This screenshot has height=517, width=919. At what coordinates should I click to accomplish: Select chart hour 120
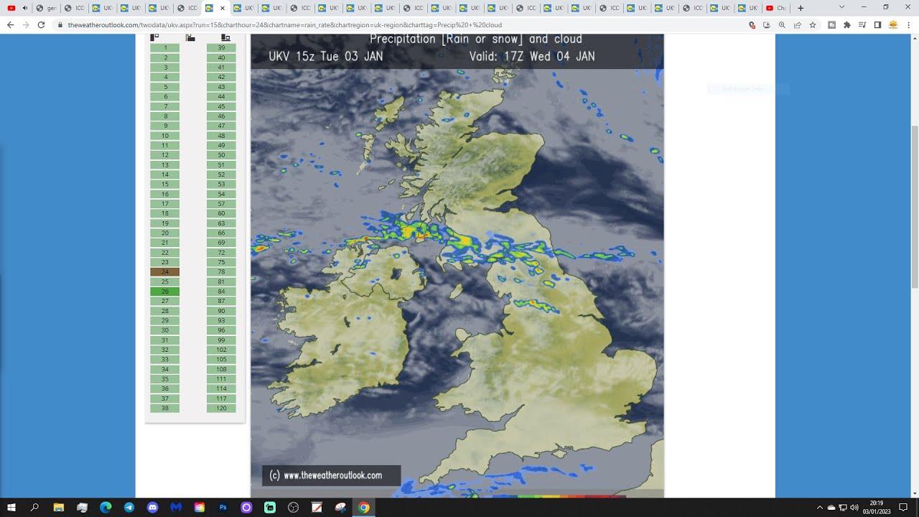tap(221, 408)
